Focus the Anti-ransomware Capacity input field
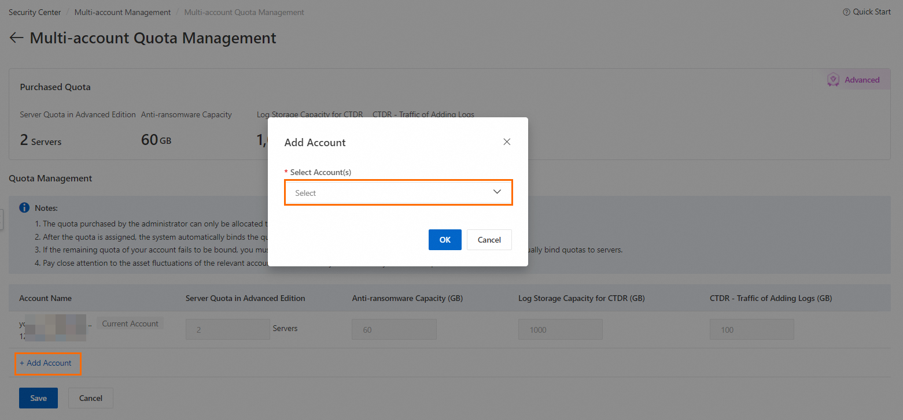 point(394,329)
